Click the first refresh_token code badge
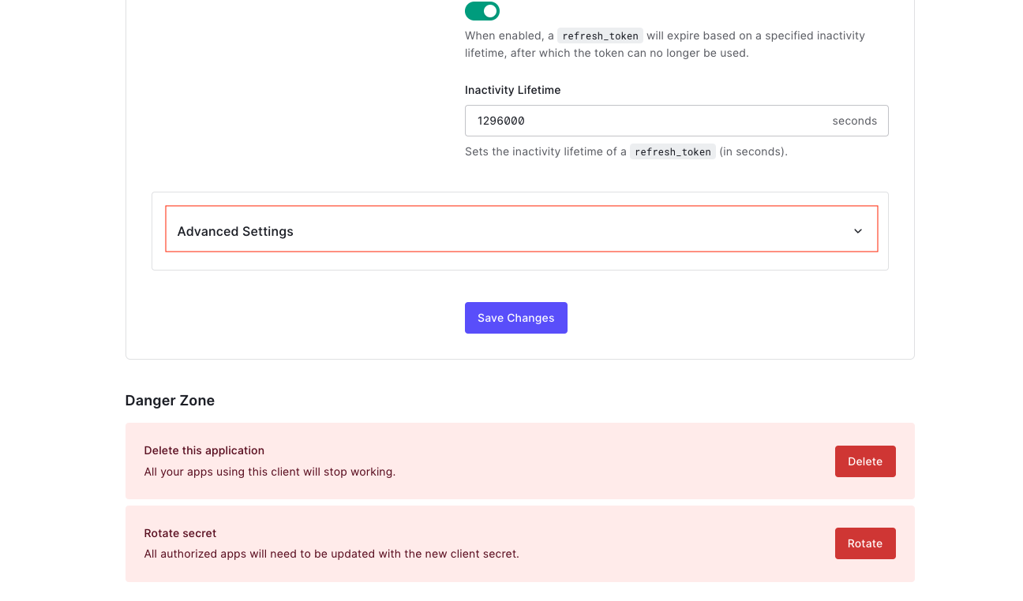This screenshot has width=1023, height=601. click(600, 35)
